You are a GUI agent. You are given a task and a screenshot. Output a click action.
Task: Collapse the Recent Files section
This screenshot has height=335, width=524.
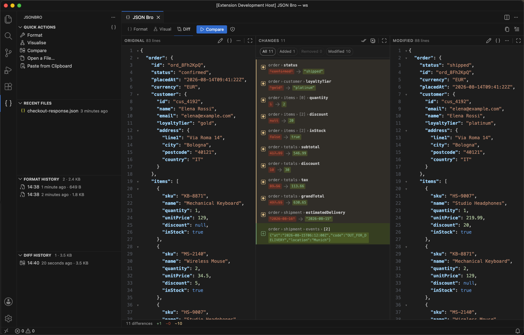tap(20, 103)
